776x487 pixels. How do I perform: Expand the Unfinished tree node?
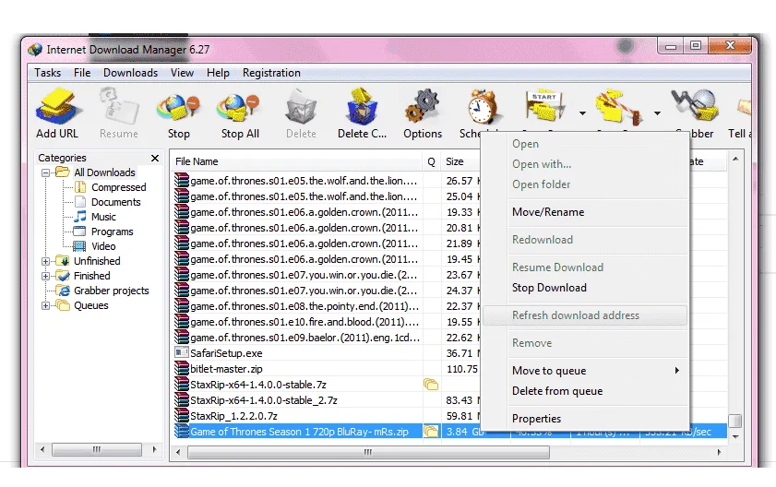pyautogui.click(x=45, y=261)
